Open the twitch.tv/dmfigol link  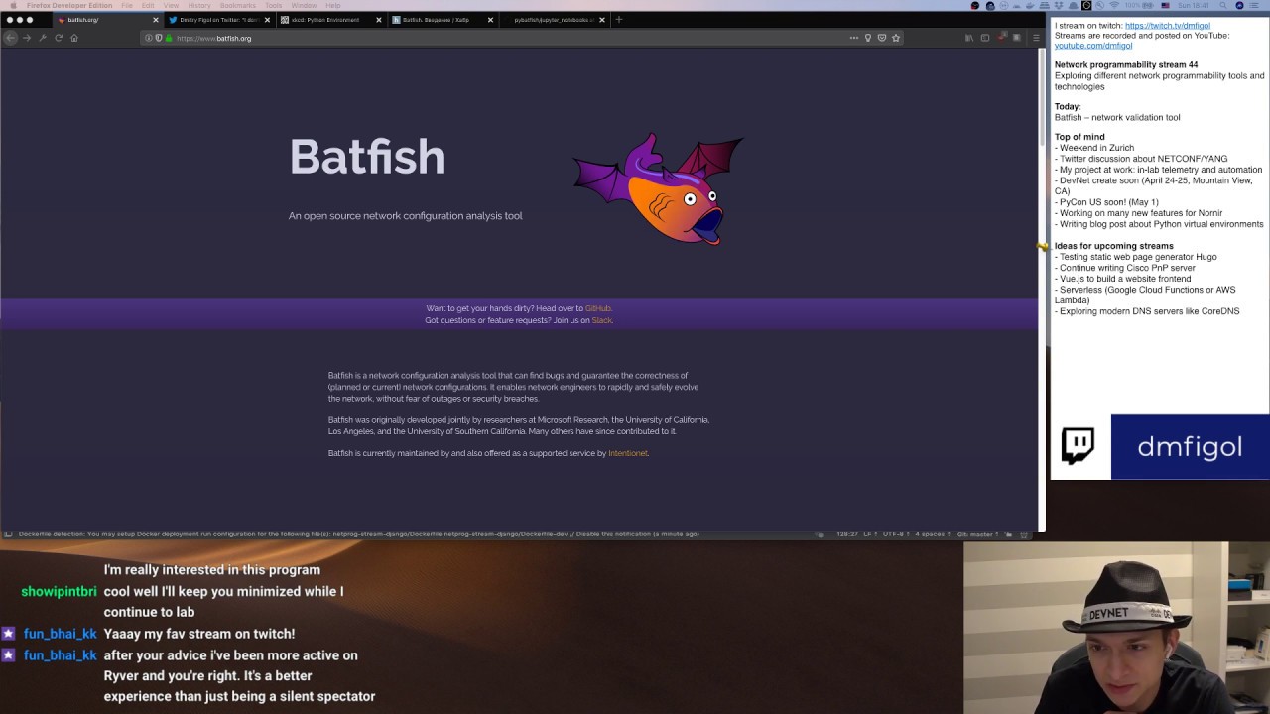pos(1167,25)
